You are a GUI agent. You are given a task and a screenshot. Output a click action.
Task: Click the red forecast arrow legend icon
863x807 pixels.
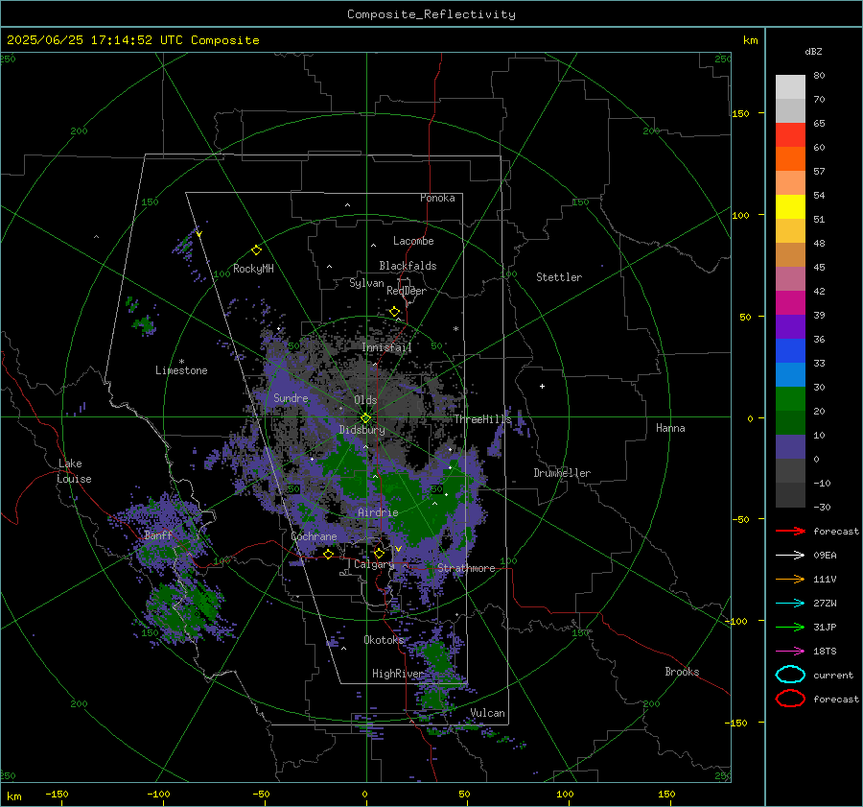pos(790,531)
